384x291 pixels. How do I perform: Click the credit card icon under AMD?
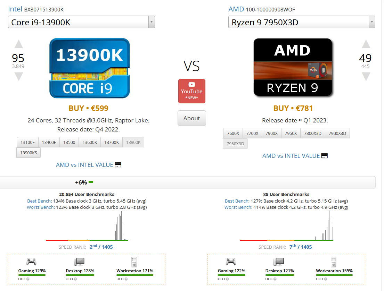coord(325,156)
